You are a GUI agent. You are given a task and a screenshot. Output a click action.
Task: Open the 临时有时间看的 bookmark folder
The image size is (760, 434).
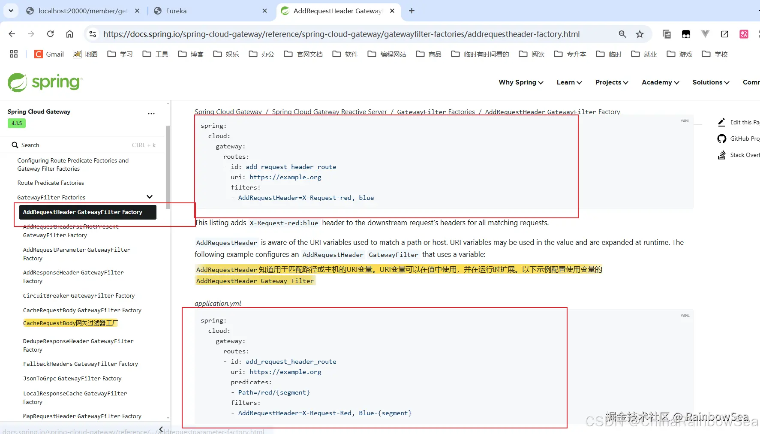tap(481, 54)
